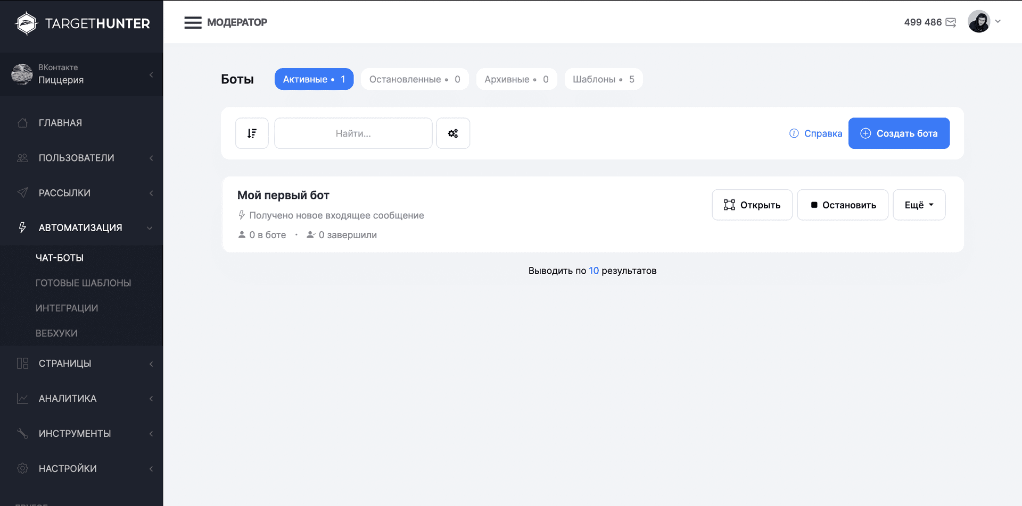Click the Найти search field

click(353, 133)
